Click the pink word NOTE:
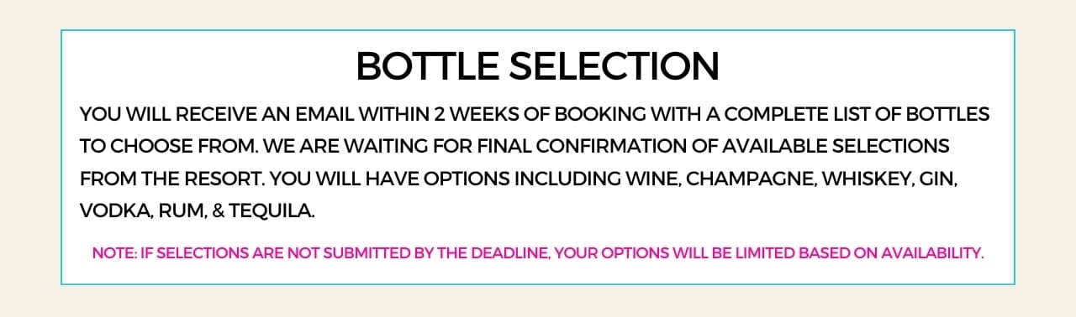The height and width of the screenshot is (317, 1076). tap(110, 253)
